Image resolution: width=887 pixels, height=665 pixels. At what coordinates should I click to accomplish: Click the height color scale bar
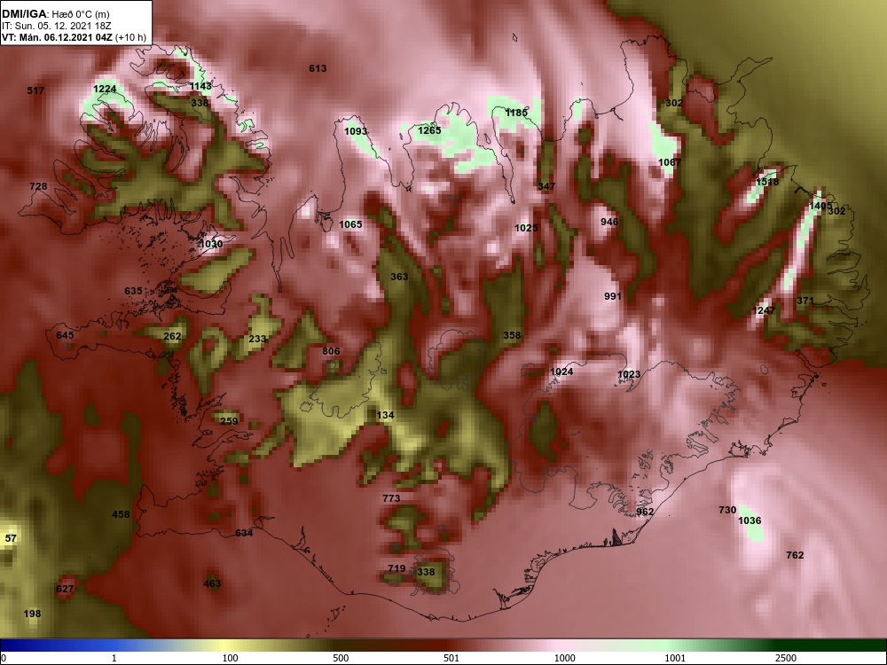pos(443,645)
